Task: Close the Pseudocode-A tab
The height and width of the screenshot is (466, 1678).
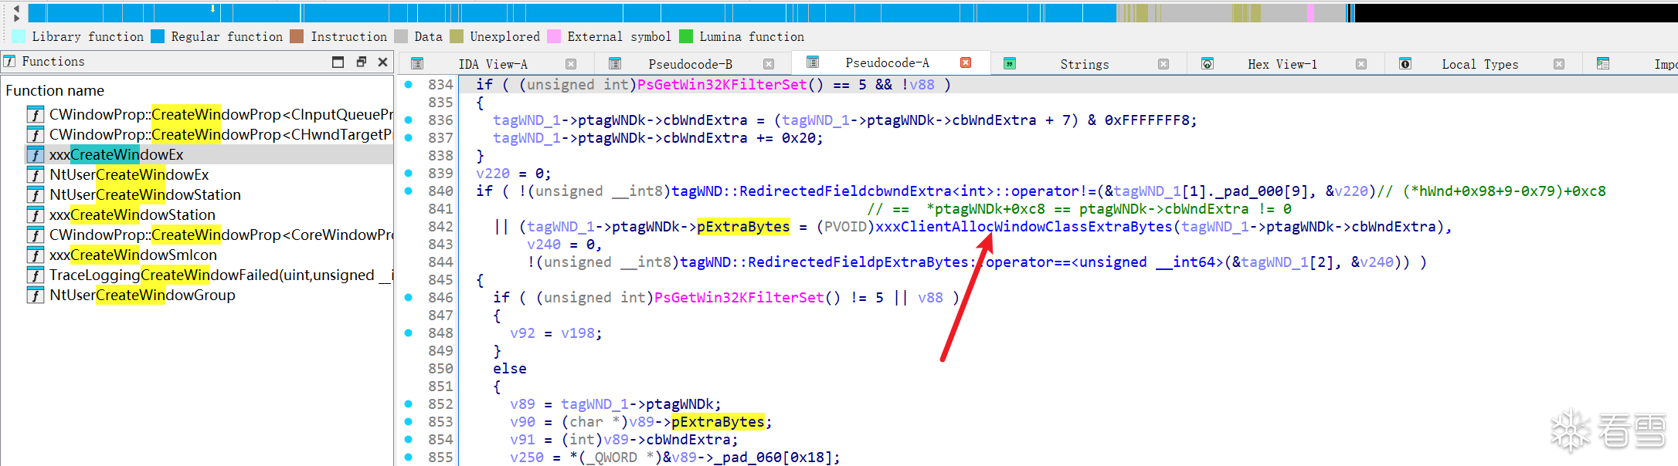Action: click(x=966, y=62)
